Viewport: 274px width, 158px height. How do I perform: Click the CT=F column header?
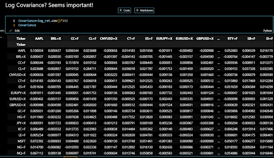pos(131,39)
